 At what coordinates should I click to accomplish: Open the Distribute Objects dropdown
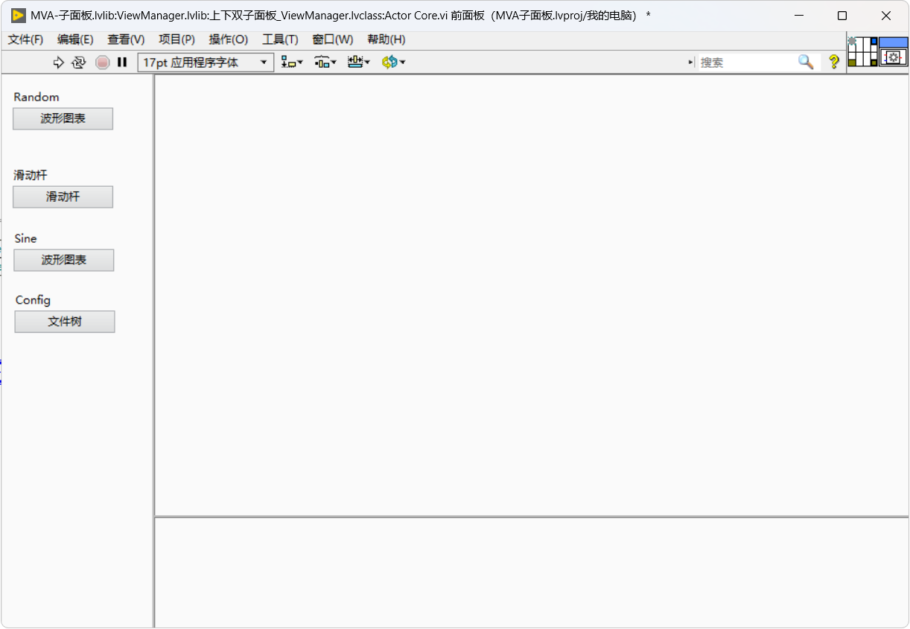click(x=325, y=63)
